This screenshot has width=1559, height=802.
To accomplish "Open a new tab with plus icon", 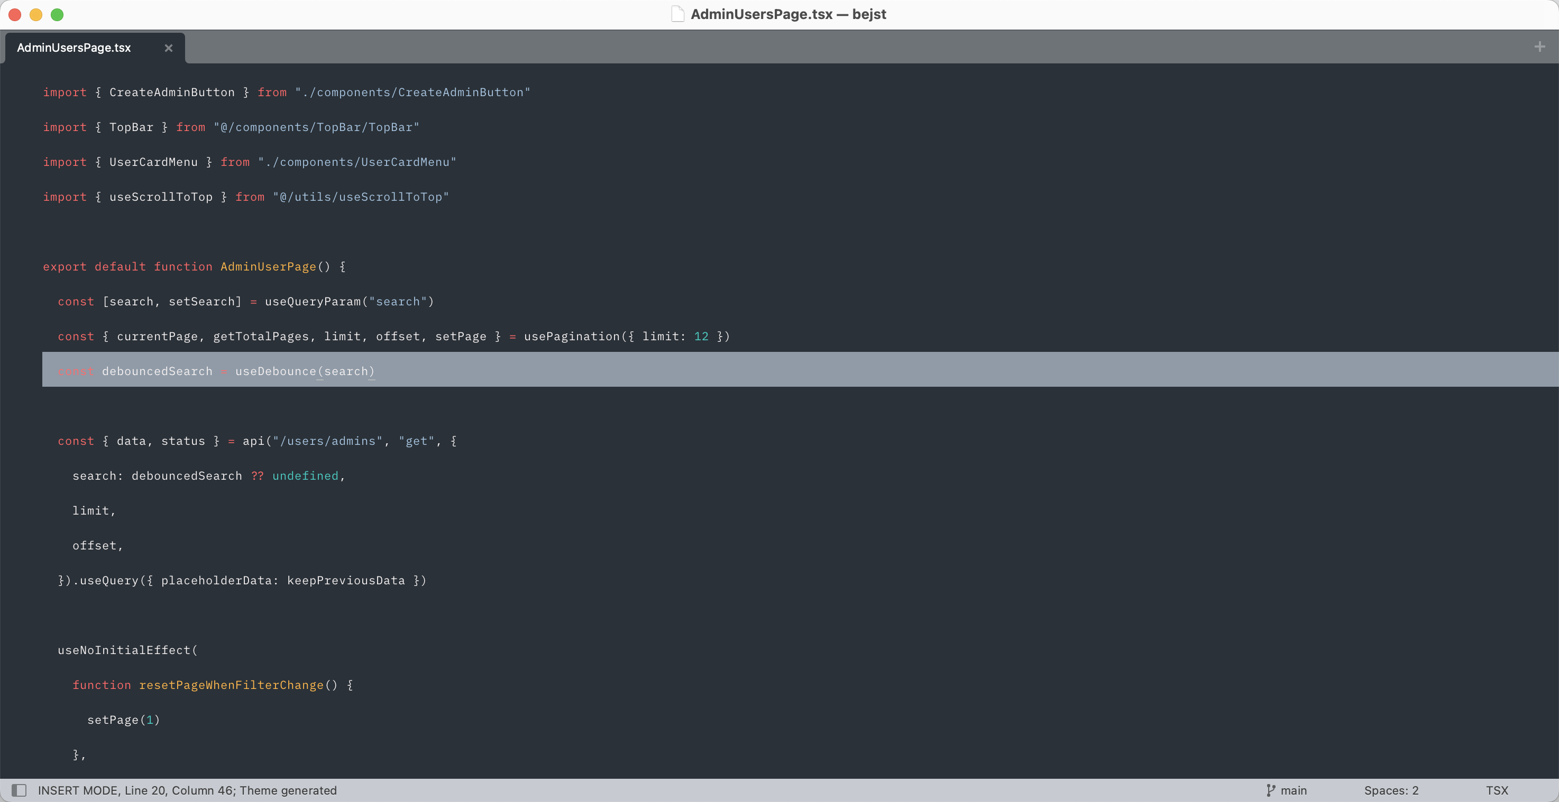I will pyautogui.click(x=1539, y=46).
